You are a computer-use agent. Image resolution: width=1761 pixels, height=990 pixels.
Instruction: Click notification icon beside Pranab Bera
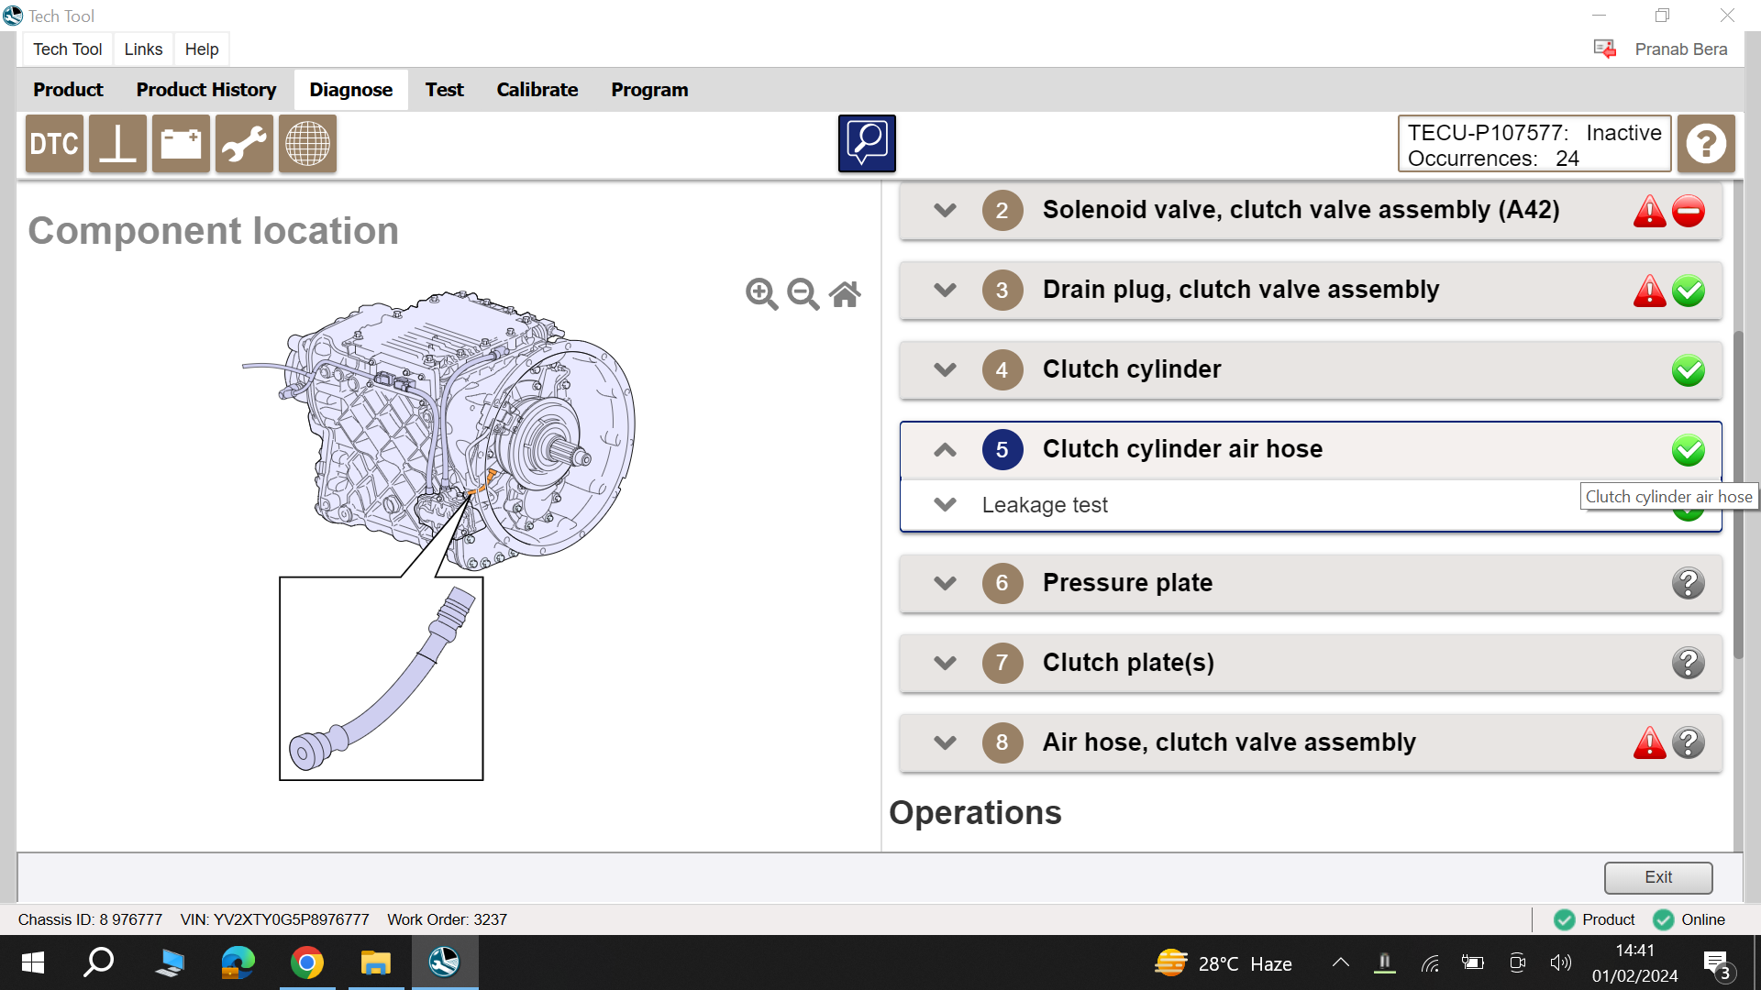[x=1604, y=49]
